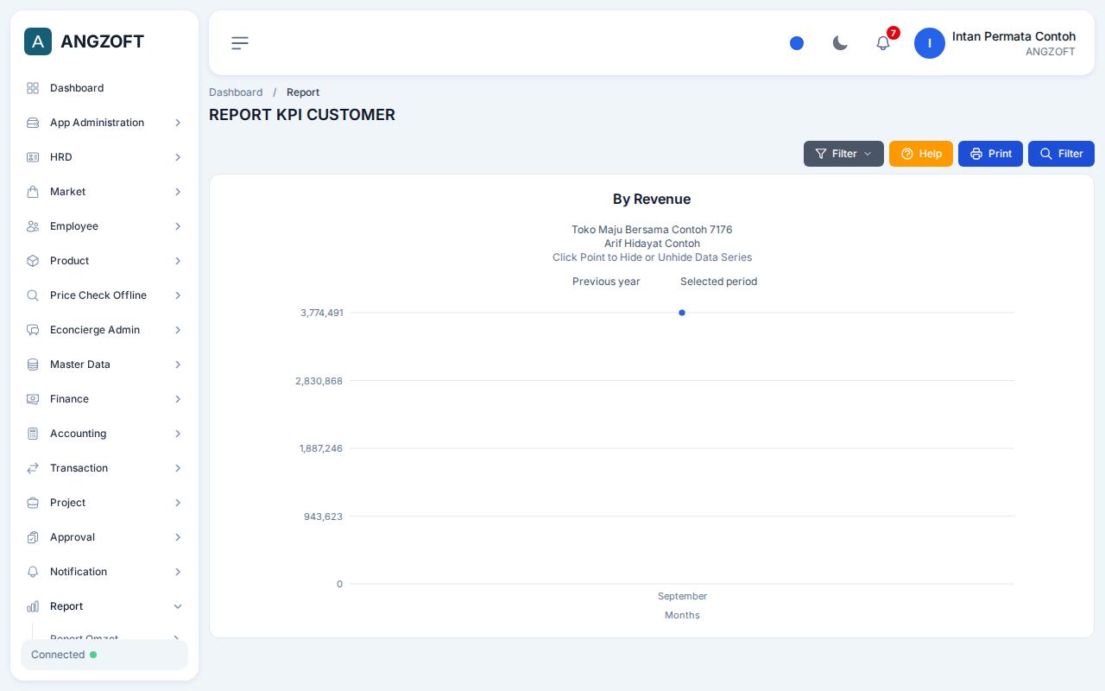Click the Print button
The image size is (1105, 691).
point(990,154)
